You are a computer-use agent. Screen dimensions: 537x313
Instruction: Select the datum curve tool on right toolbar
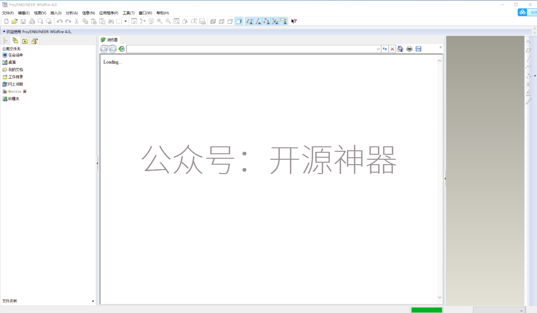pyautogui.click(x=529, y=67)
